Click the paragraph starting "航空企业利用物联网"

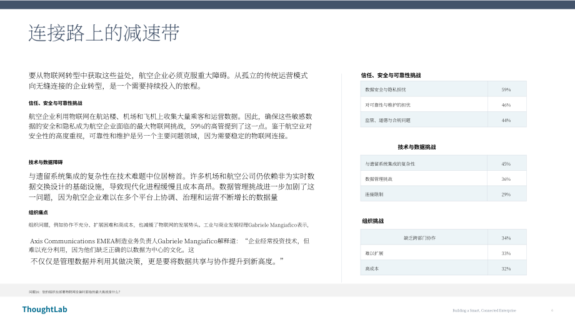tap(171, 126)
